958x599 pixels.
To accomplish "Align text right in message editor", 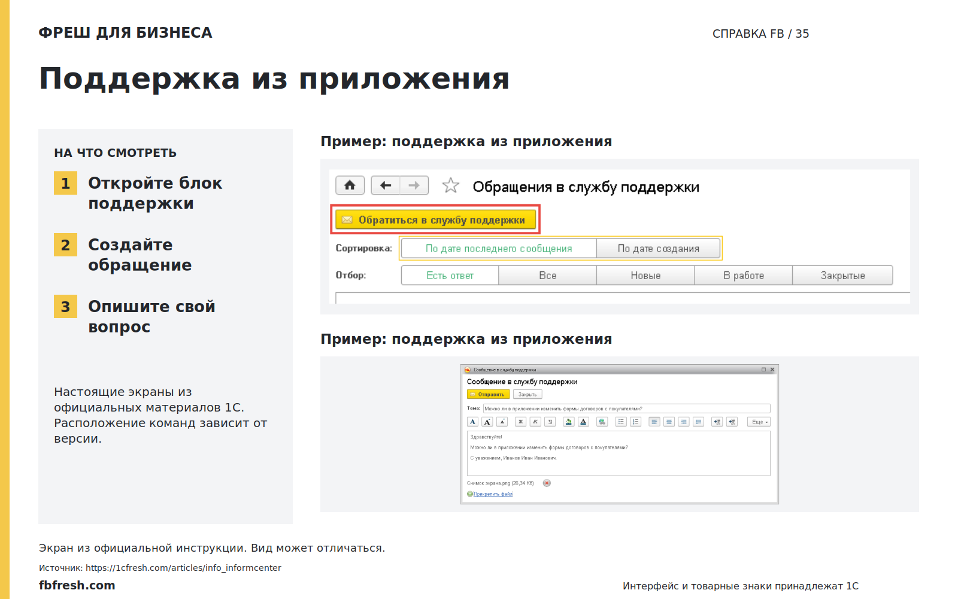I will click(684, 422).
